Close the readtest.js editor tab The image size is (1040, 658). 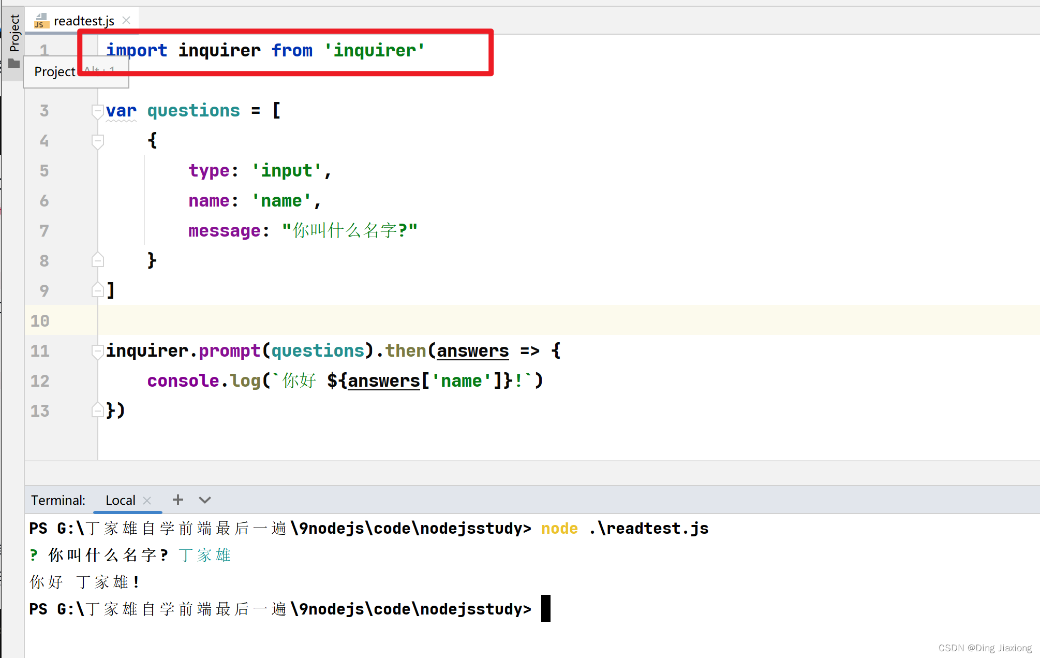click(126, 20)
